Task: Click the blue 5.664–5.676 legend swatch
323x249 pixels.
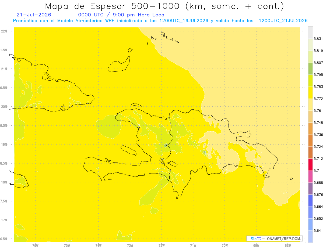Action: tap(310, 200)
